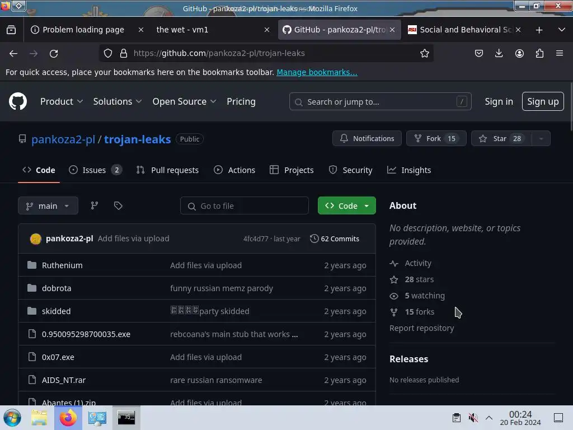Open the terminal window from the taskbar
The height and width of the screenshot is (430, 573).
tap(126, 418)
